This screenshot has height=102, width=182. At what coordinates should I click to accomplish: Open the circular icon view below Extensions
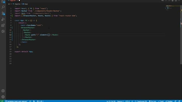click(x=3, y=31)
